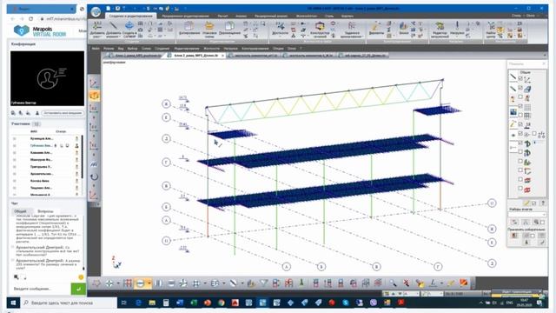This screenshot has height=313, width=556.
Task: Toggle the checkbox beside the table grid icon
Action: tap(520, 116)
